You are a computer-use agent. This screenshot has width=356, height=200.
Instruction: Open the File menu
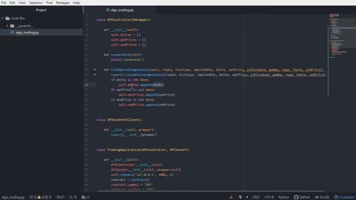click(x=4, y=3)
